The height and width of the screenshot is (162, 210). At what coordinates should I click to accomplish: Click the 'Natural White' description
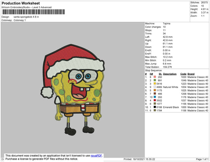171,87
